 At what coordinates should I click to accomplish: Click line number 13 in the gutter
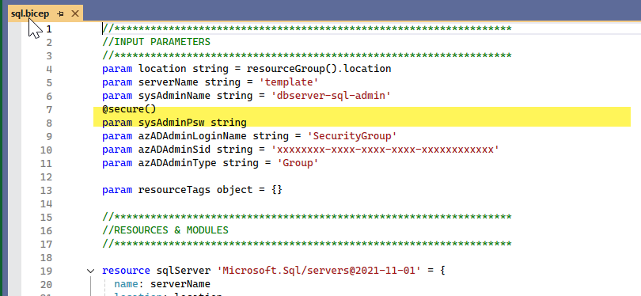coord(46,190)
